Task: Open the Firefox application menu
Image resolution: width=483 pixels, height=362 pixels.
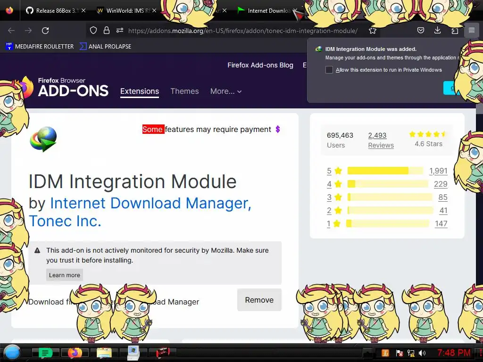Action: (x=472, y=30)
